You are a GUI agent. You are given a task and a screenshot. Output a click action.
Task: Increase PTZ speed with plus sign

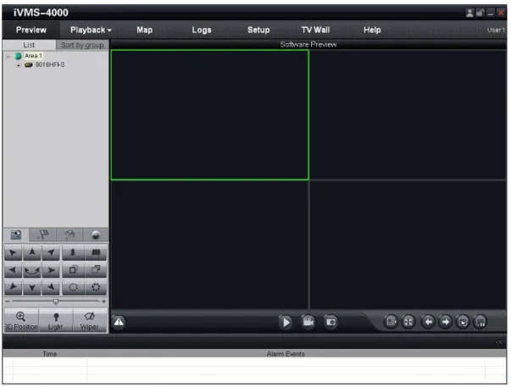[103, 301]
